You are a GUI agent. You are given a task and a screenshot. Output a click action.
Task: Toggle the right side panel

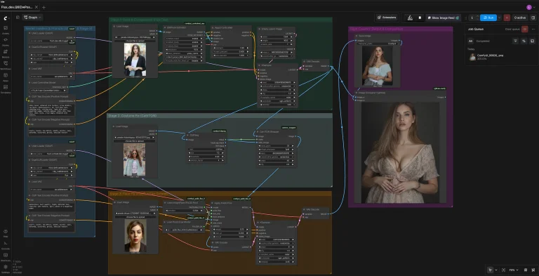(x=533, y=18)
